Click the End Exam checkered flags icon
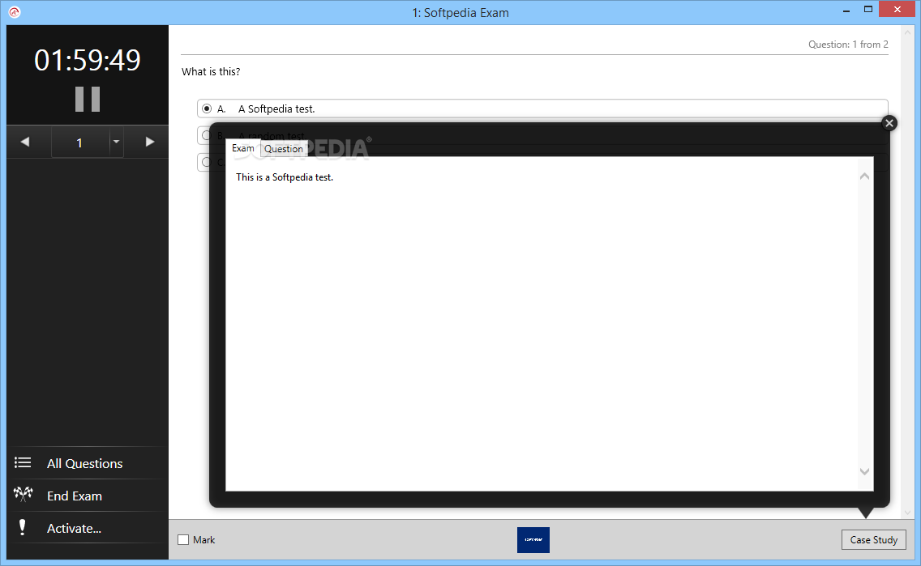 (x=23, y=495)
